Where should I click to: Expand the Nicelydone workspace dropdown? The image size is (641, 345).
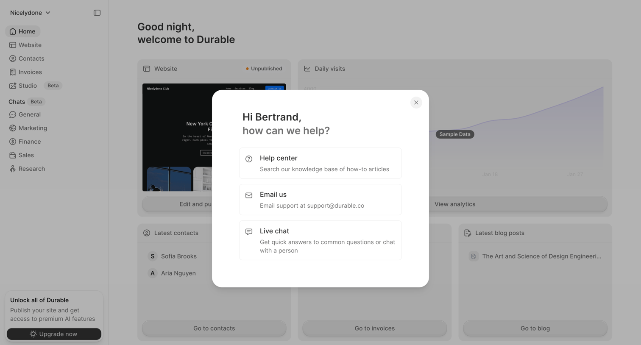(31, 13)
